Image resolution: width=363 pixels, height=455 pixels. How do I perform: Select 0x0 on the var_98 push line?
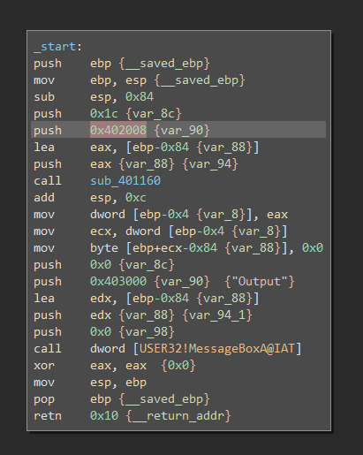(101, 331)
